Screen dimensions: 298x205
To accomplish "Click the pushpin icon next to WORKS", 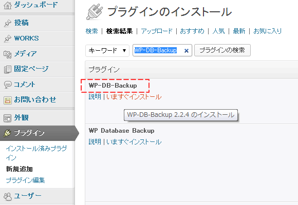I will pos(8,38).
